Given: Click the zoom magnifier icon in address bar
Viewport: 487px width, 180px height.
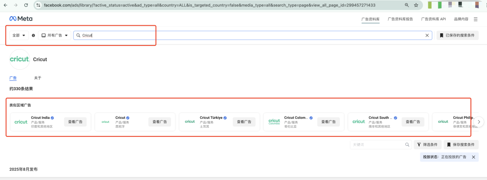Looking at the screenshot, I should pos(407,5).
